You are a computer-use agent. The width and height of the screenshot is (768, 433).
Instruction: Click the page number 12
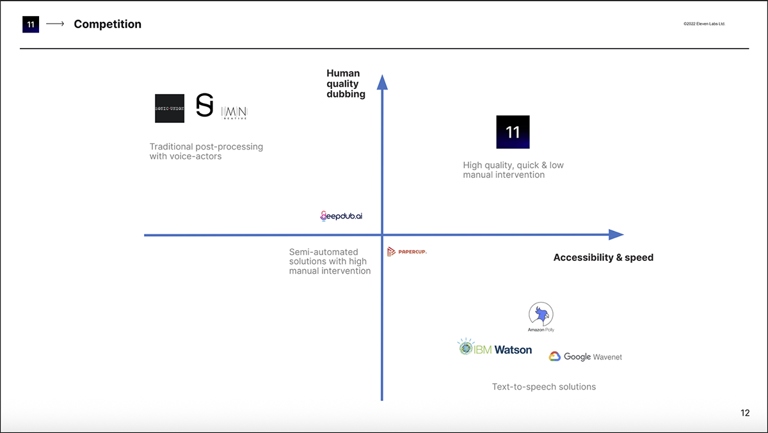744,413
